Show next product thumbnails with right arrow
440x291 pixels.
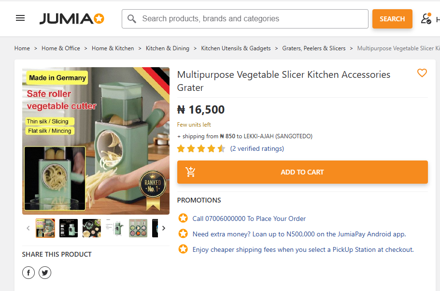164,228
